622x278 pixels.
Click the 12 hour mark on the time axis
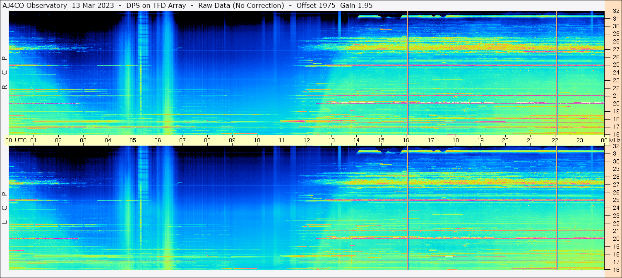coord(306,140)
